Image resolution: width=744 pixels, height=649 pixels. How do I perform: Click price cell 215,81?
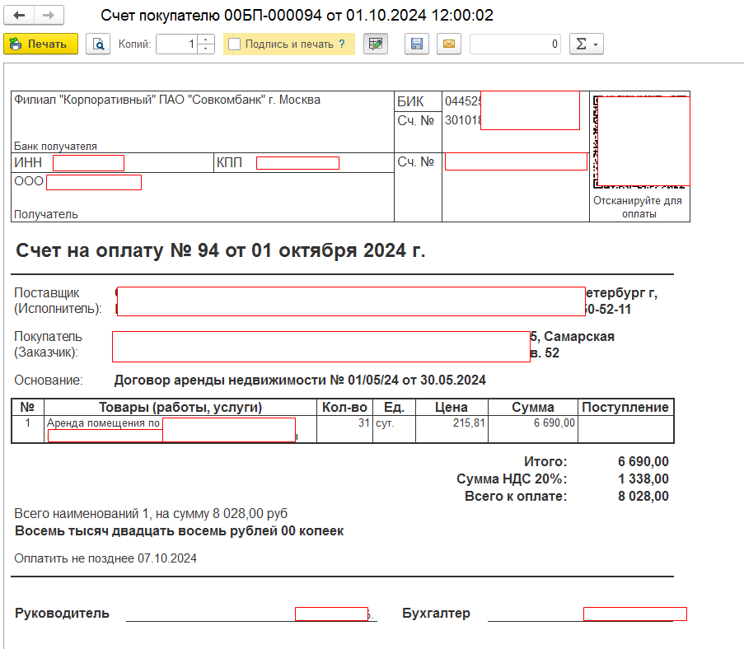[x=452, y=429]
